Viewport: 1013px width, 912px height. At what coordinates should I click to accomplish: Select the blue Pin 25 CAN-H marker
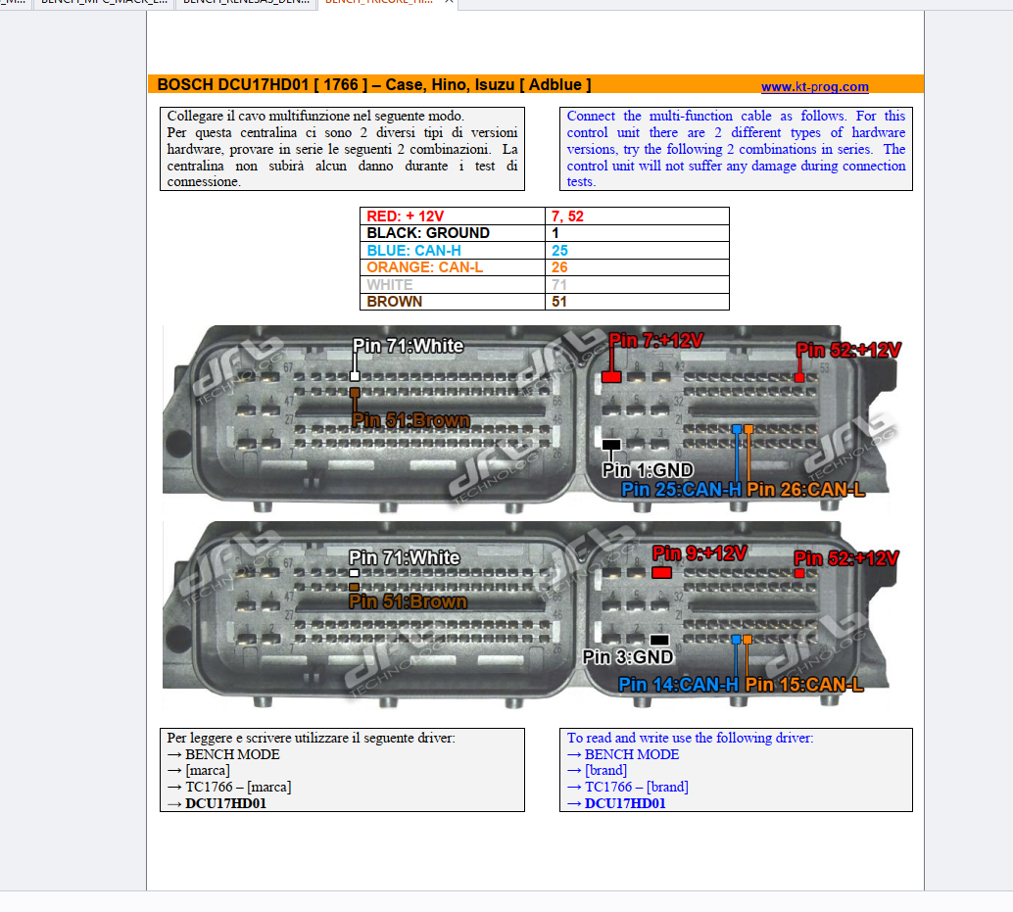coord(735,429)
